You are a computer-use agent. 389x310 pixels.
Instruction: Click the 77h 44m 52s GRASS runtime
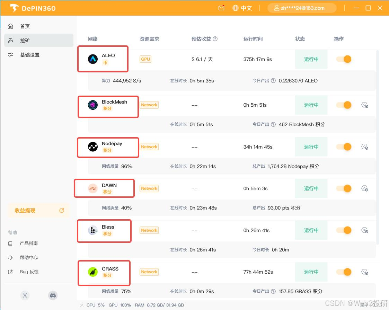pyautogui.click(x=258, y=272)
